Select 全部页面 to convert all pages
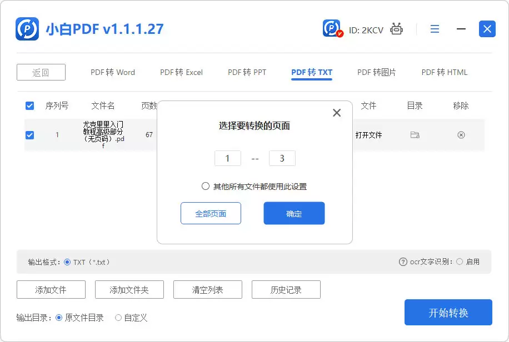 (x=211, y=213)
